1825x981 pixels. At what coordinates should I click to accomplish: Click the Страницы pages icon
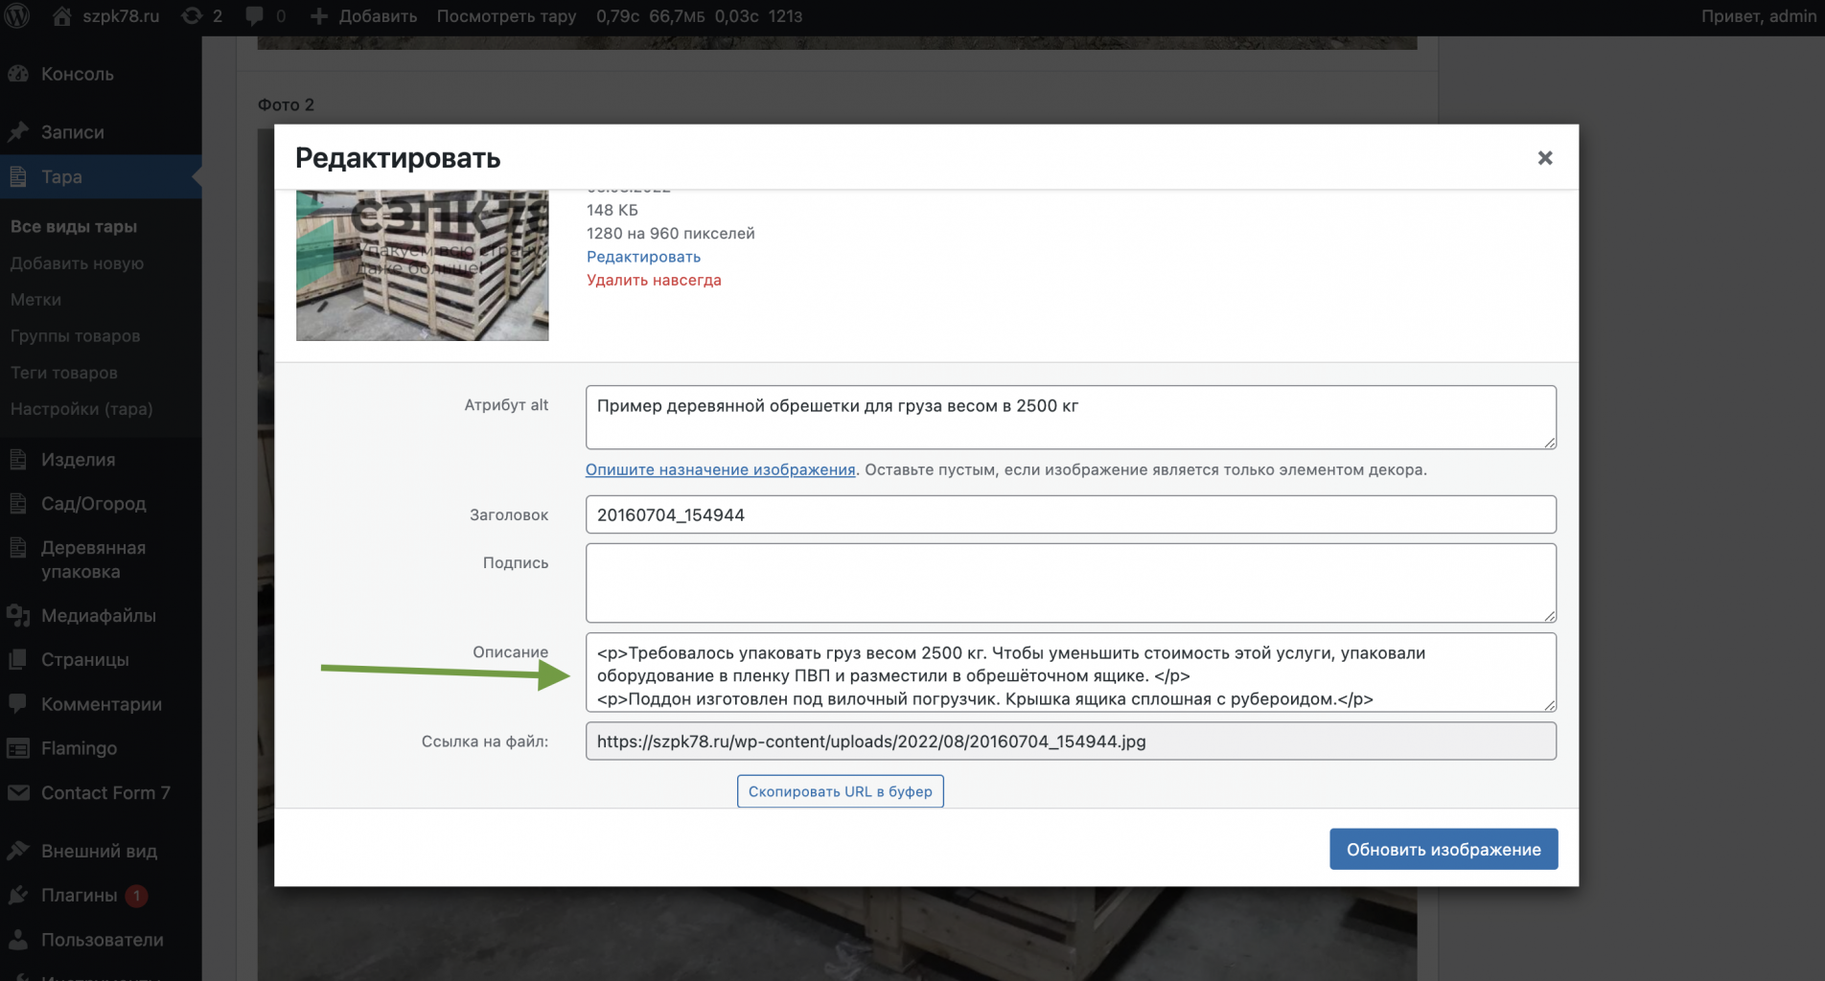coord(17,660)
